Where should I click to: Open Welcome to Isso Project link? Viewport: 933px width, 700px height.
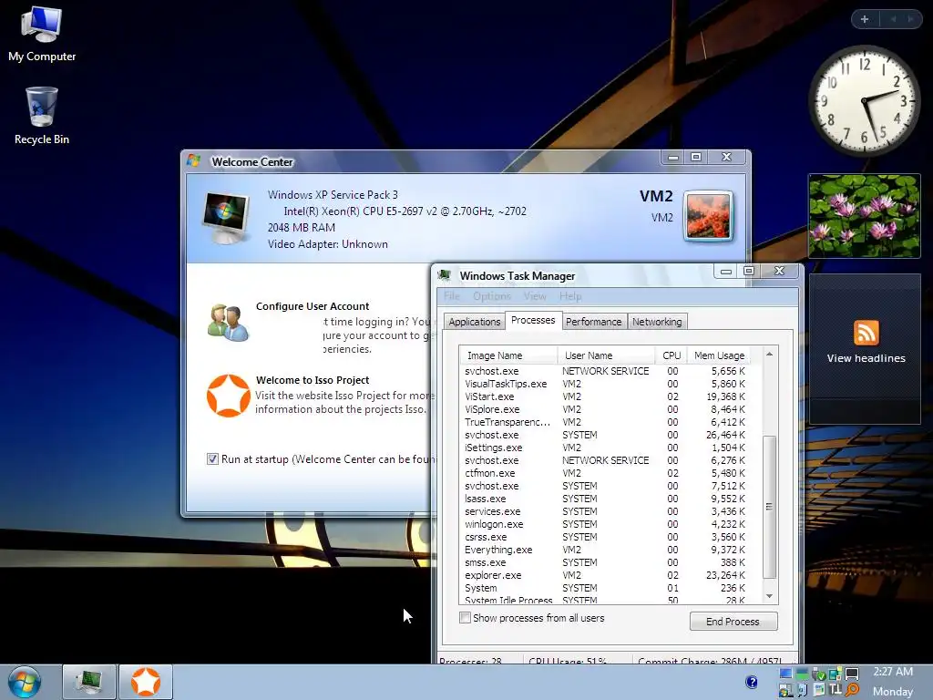pyautogui.click(x=313, y=380)
